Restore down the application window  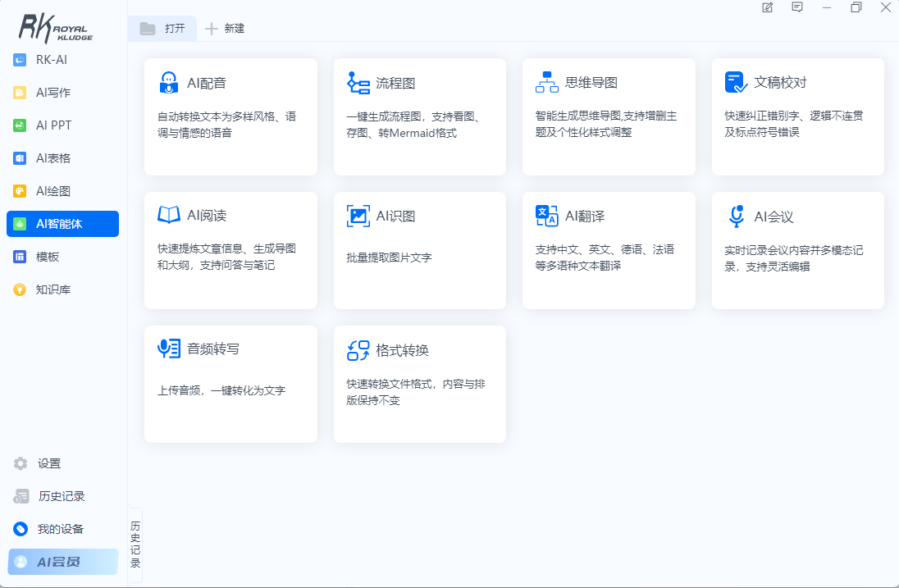tap(856, 7)
